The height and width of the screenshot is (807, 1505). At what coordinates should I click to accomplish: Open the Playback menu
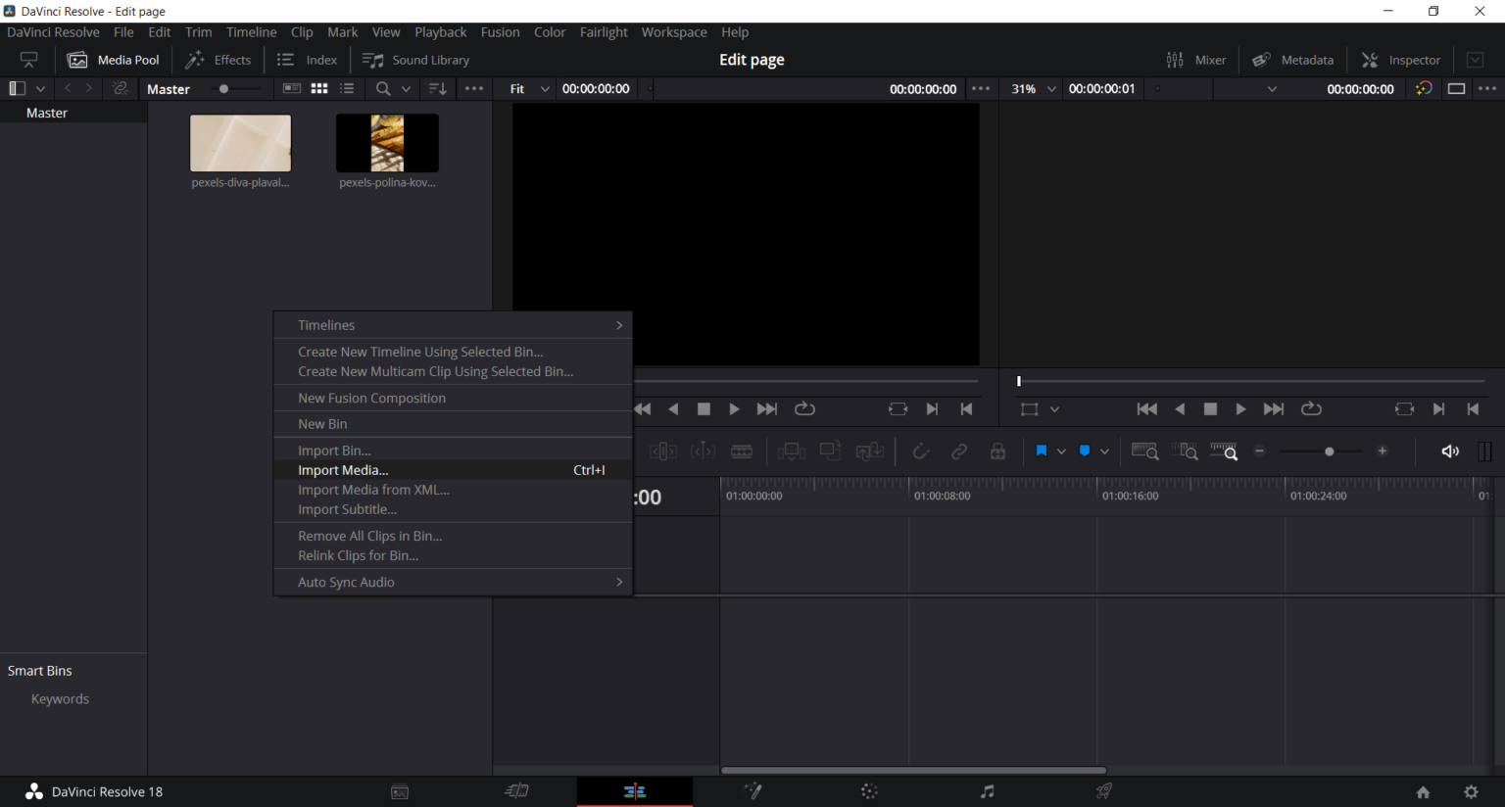point(440,32)
